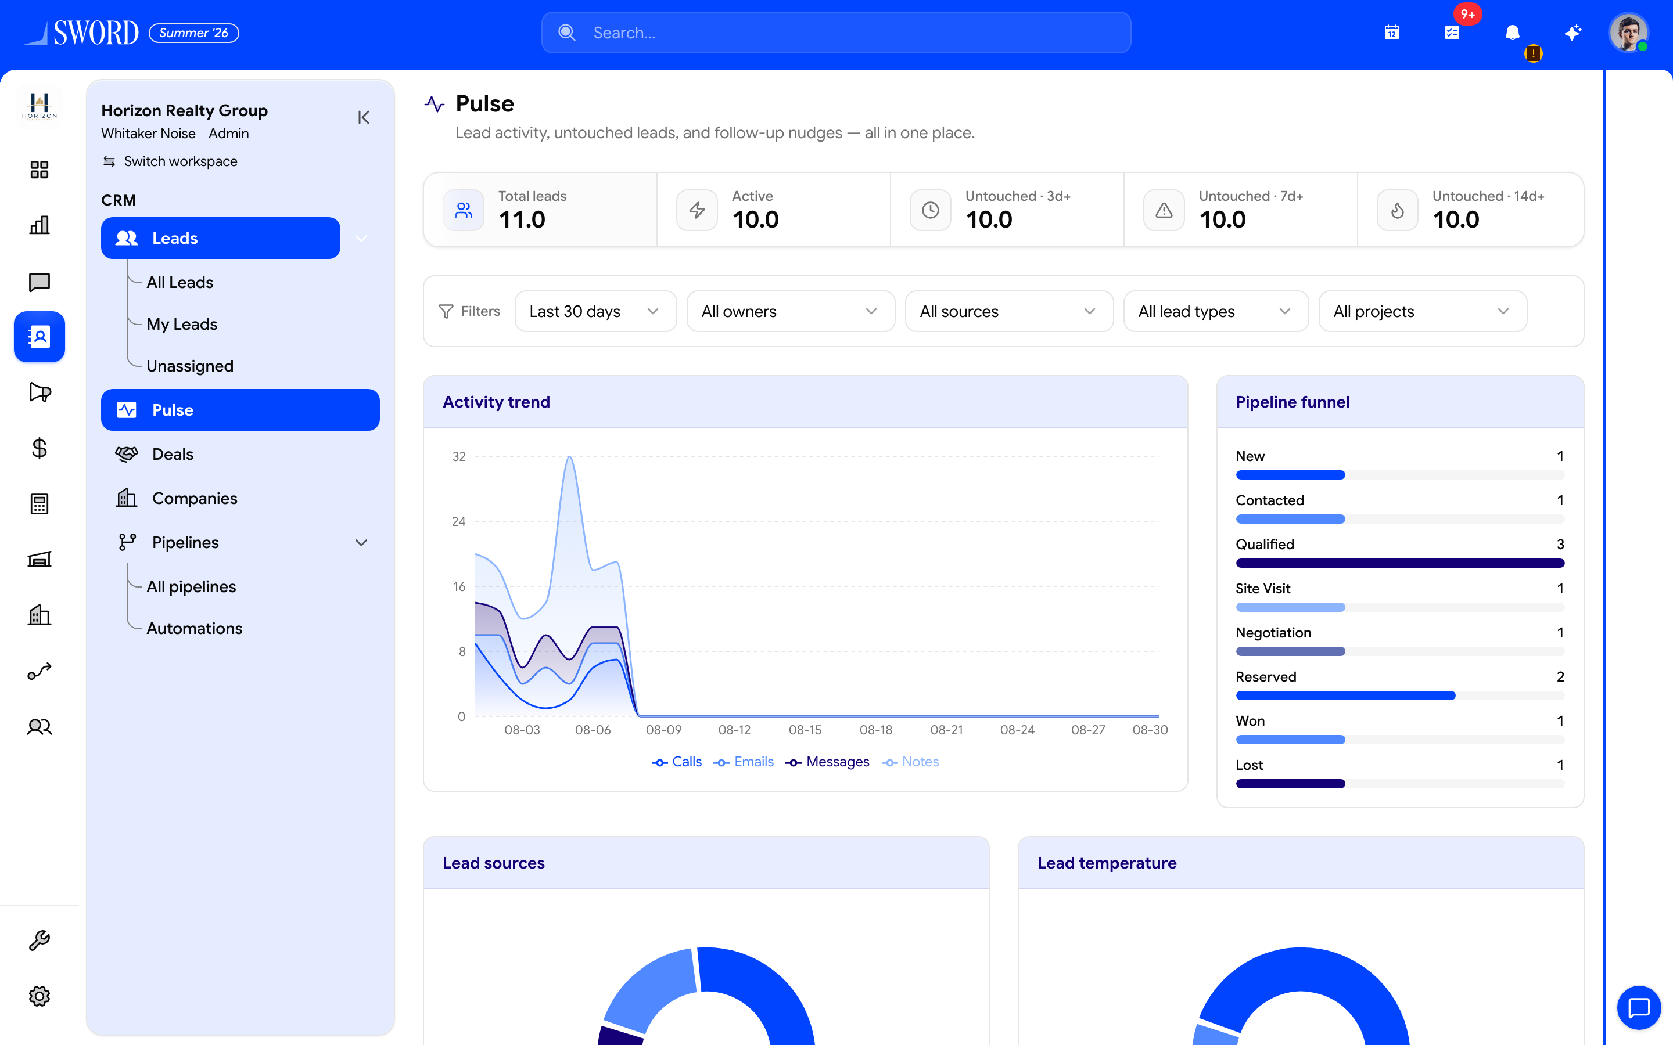This screenshot has width=1673, height=1045.
Task: Open the calendar icon in top bar
Action: (1392, 33)
